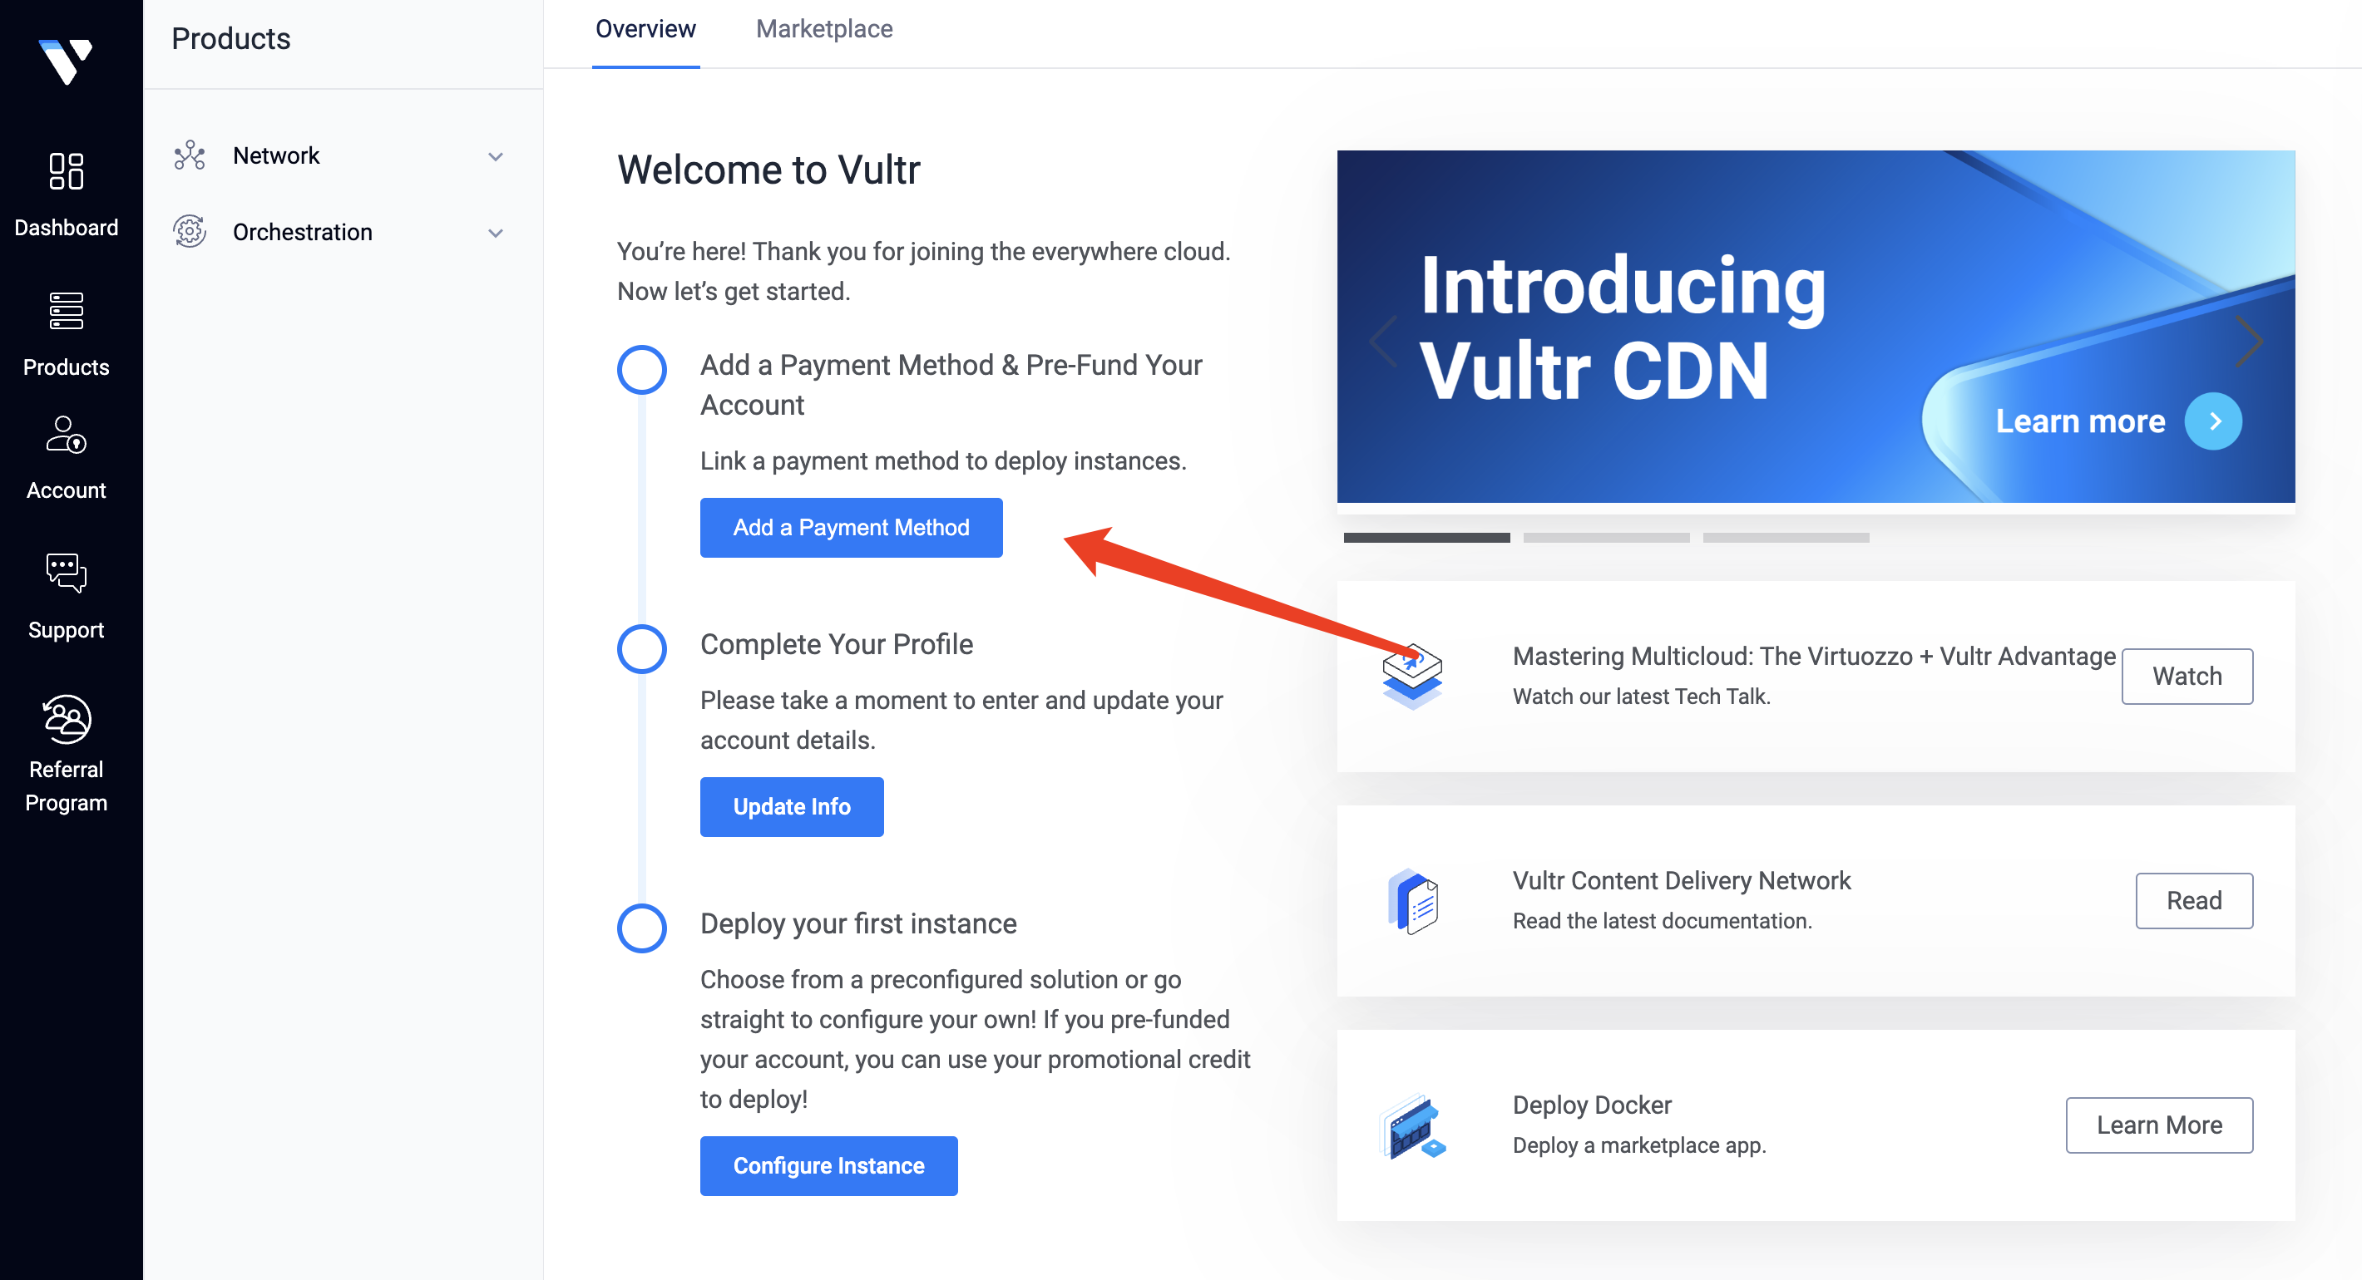Viewport: 2362px width, 1280px height.
Task: Expand the Network menu chevron
Action: point(495,157)
